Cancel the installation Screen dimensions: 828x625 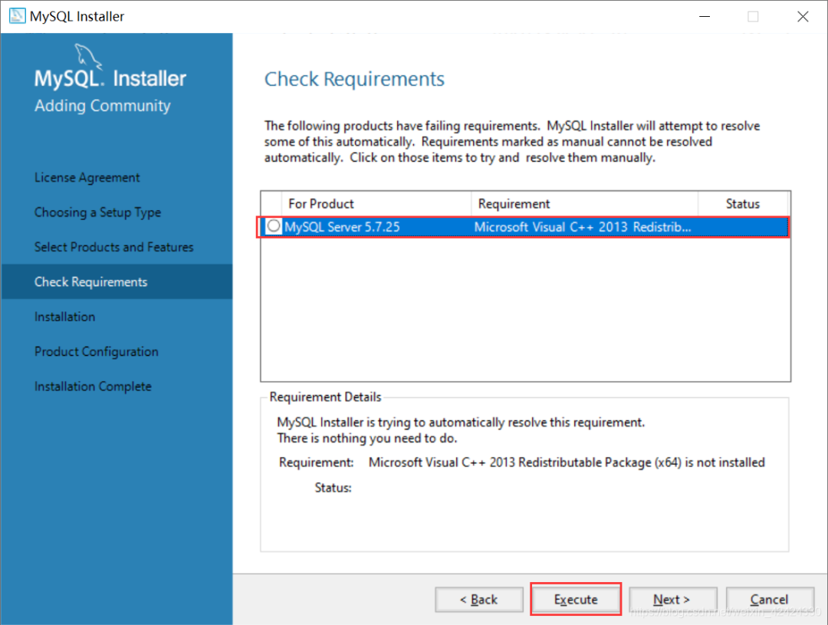point(769,600)
